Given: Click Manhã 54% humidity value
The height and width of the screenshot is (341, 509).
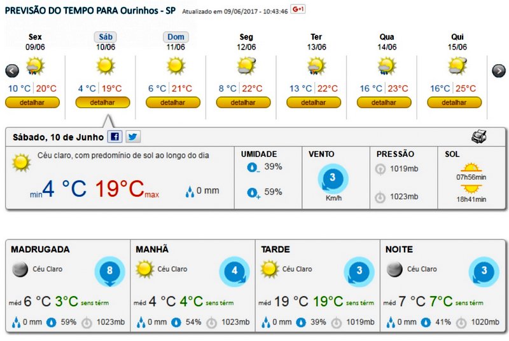Looking at the screenshot, I should pos(193,322).
